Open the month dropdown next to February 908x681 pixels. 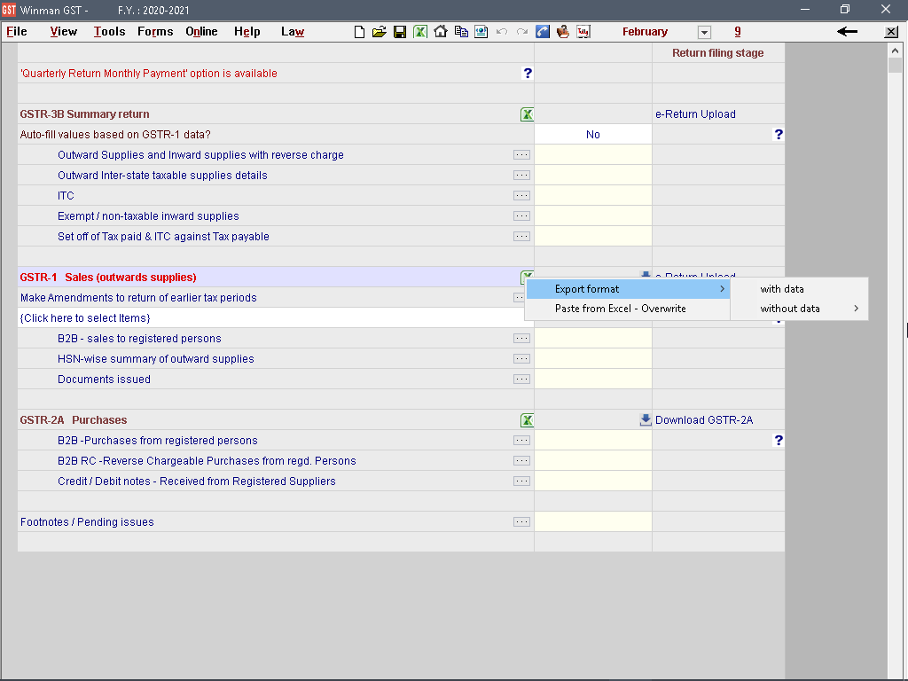(704, 33)
